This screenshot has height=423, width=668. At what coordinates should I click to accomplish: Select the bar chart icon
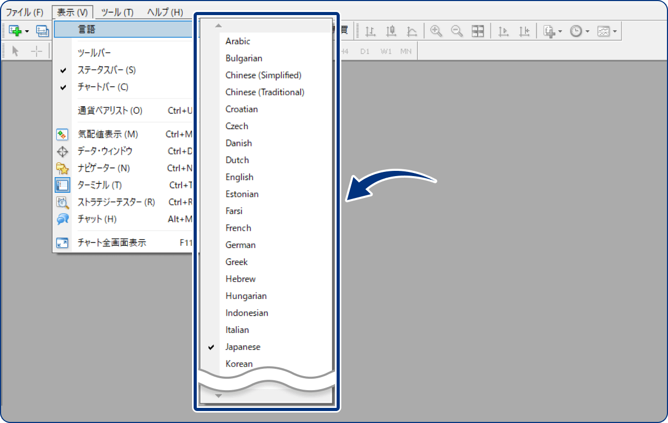point(371,31)
